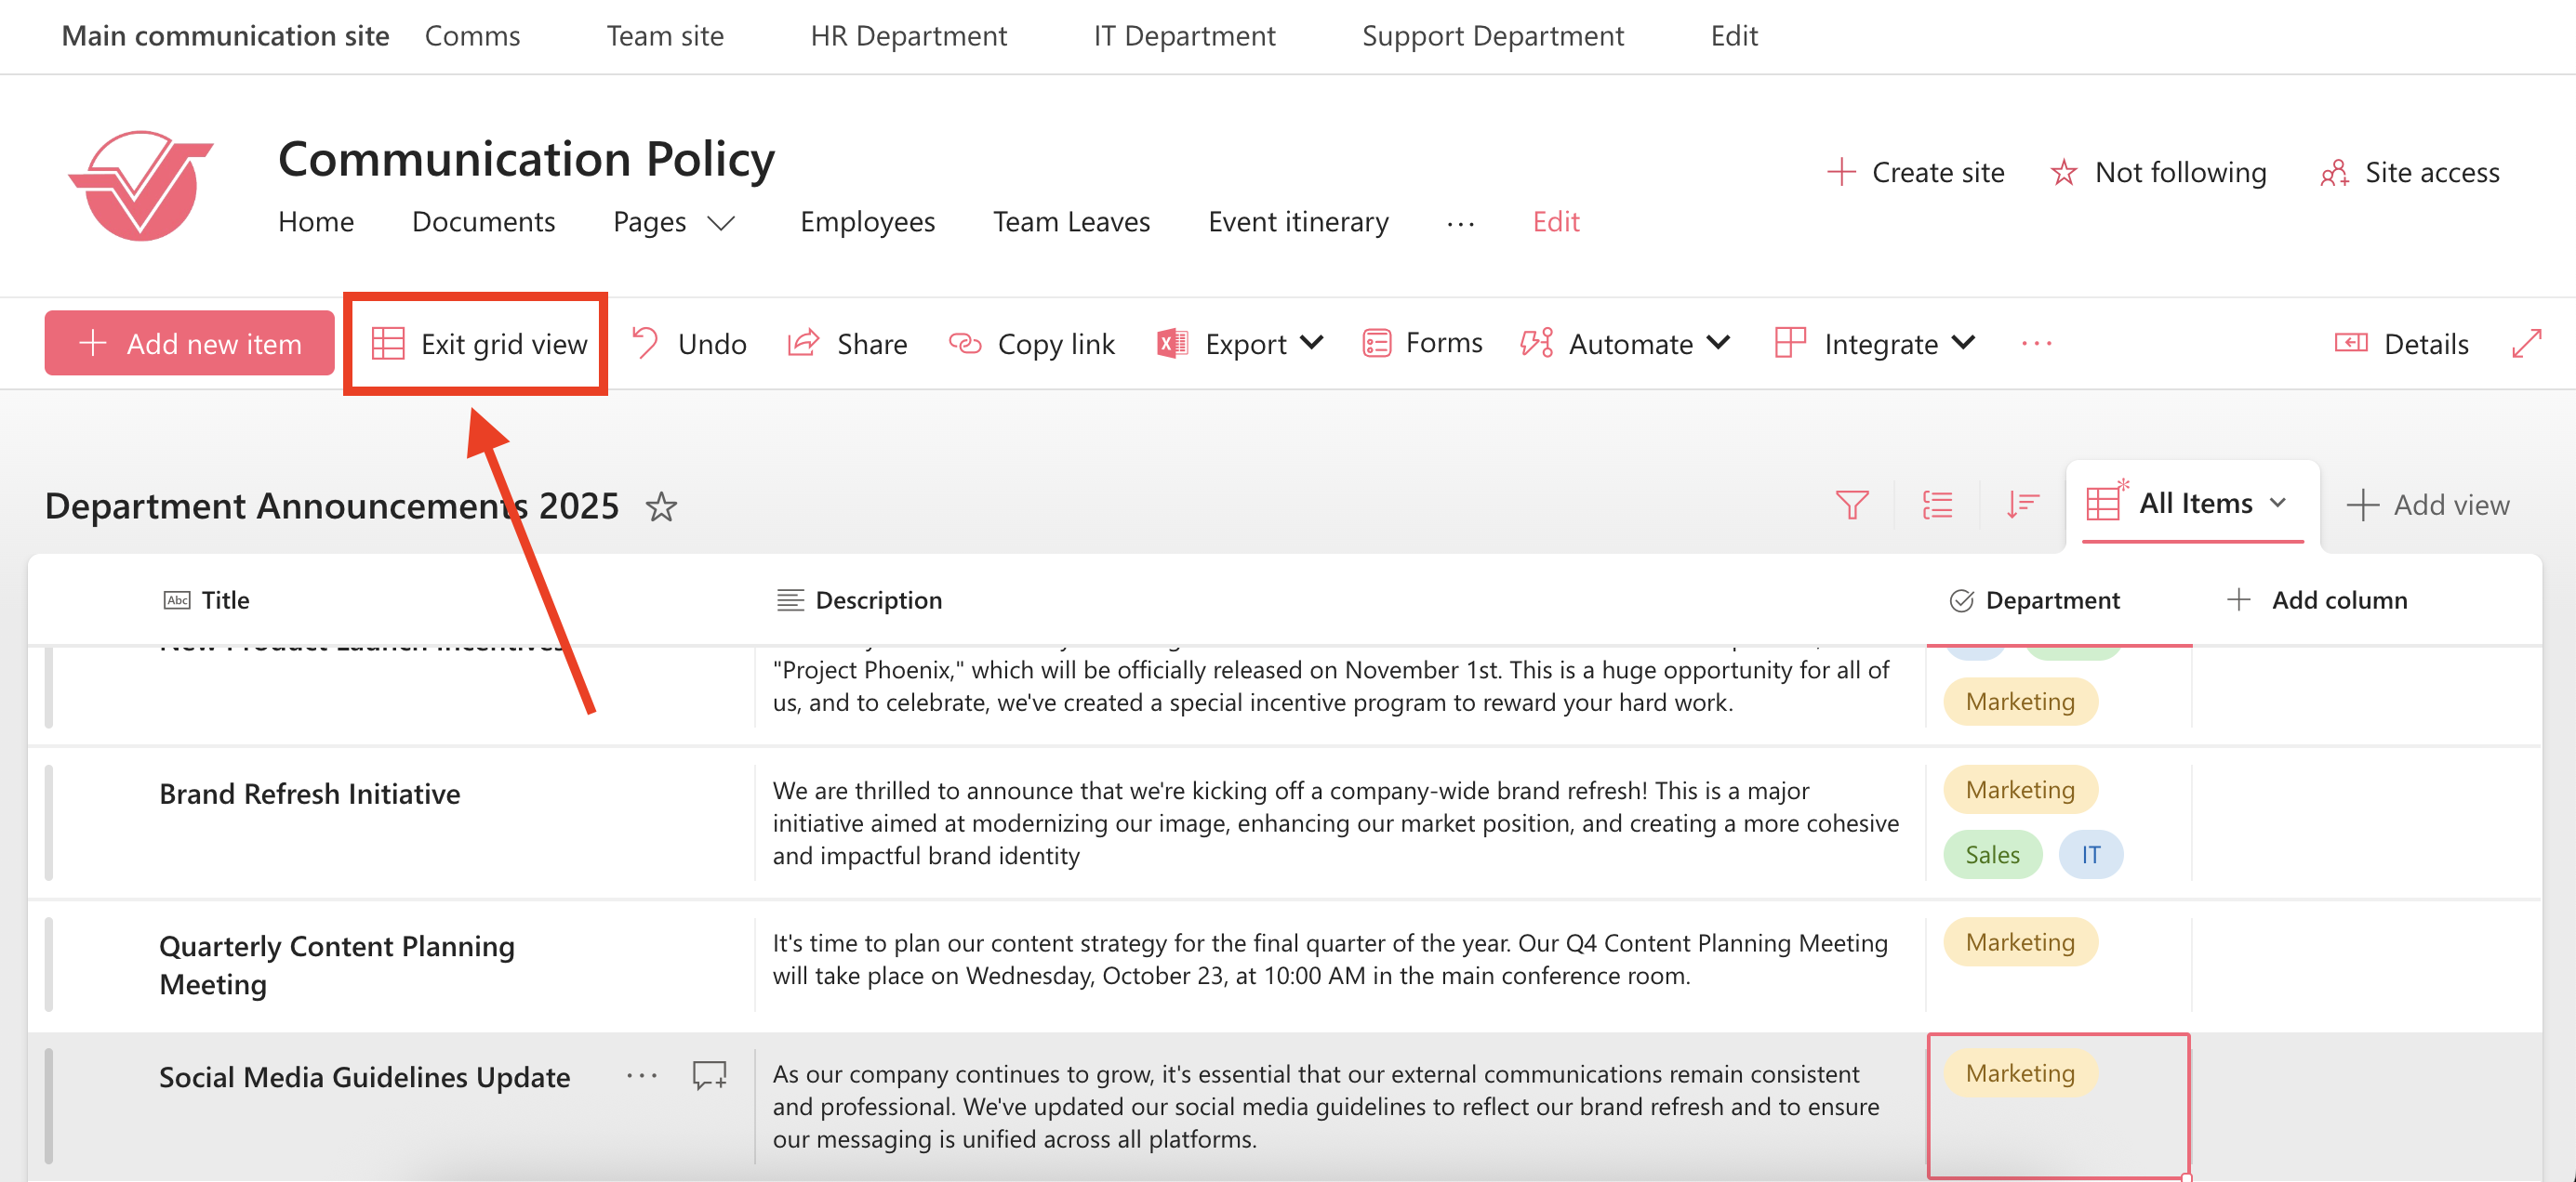Screen dimensions: 2576x1182
Task: Open the group by list icon
Action: point(1937,505)
